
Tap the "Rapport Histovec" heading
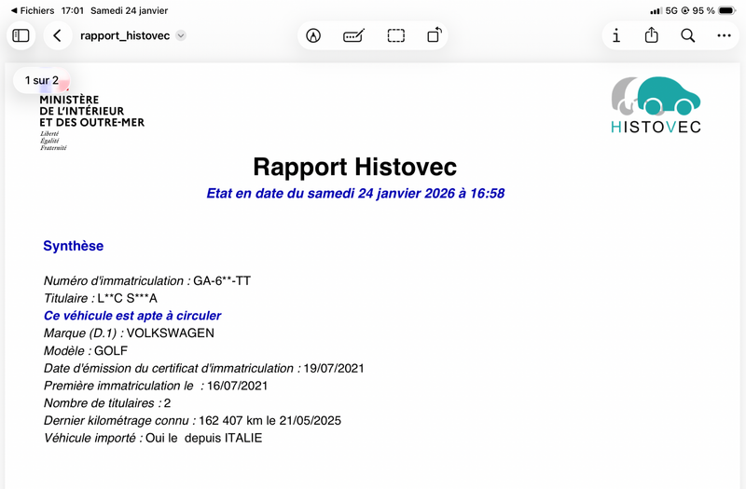click(x=354, y=167)
